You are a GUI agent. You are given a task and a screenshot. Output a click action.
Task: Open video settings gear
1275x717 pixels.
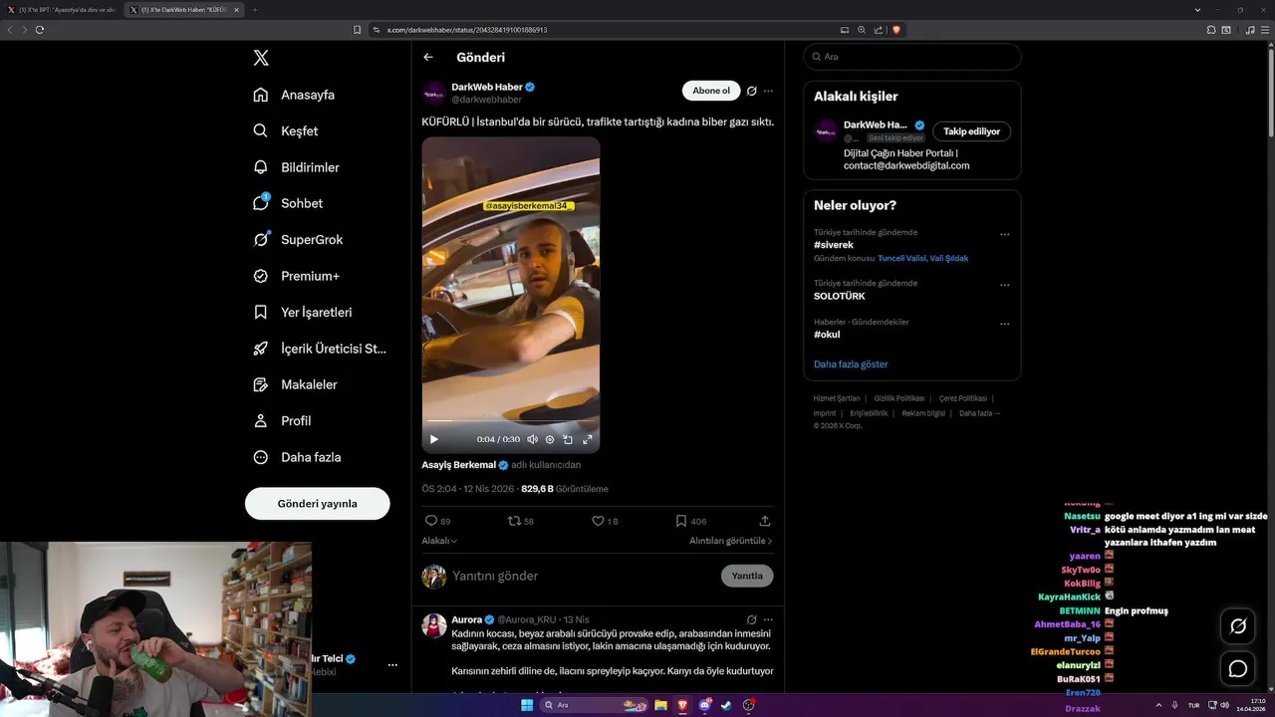click(x=550, y=439)
